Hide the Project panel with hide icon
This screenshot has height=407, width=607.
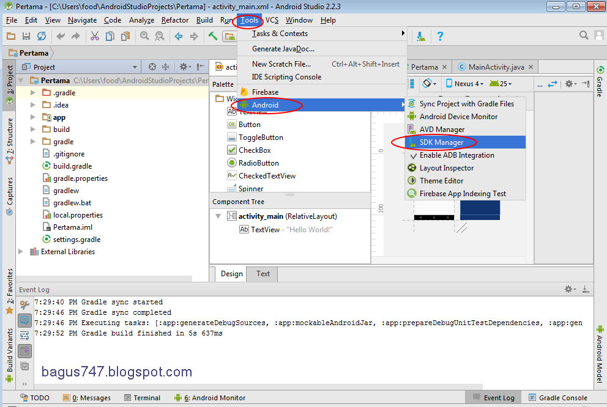pyautogui.click(x=200, y=67)
